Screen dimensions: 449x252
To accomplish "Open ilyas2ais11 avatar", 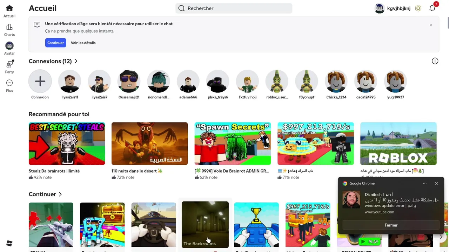I will pyautogui.click(x=69, y=81).
